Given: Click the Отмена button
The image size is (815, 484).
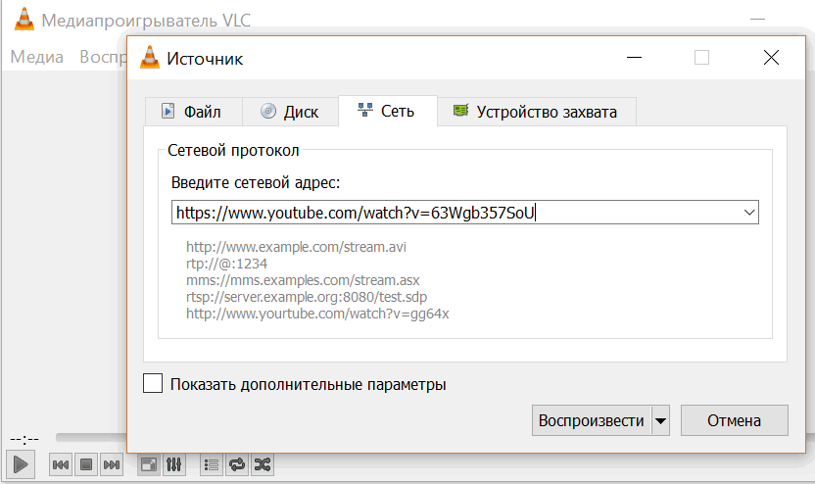Looking at the screenshot, I should tap(734, 420).
